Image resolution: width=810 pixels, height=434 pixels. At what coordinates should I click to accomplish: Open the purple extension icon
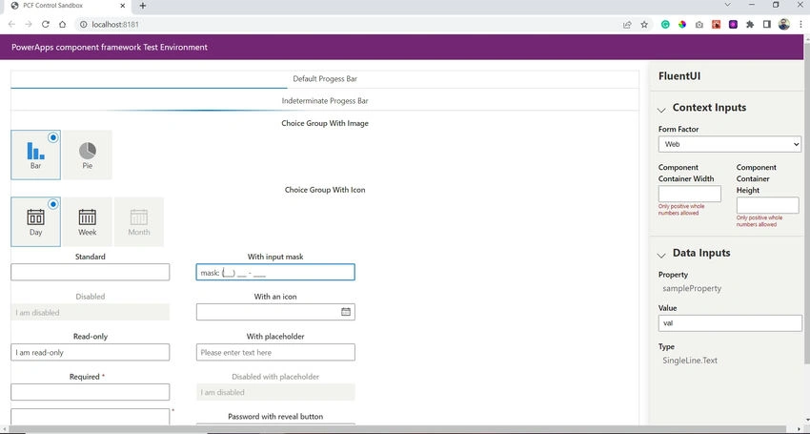(x=733, y=24)
